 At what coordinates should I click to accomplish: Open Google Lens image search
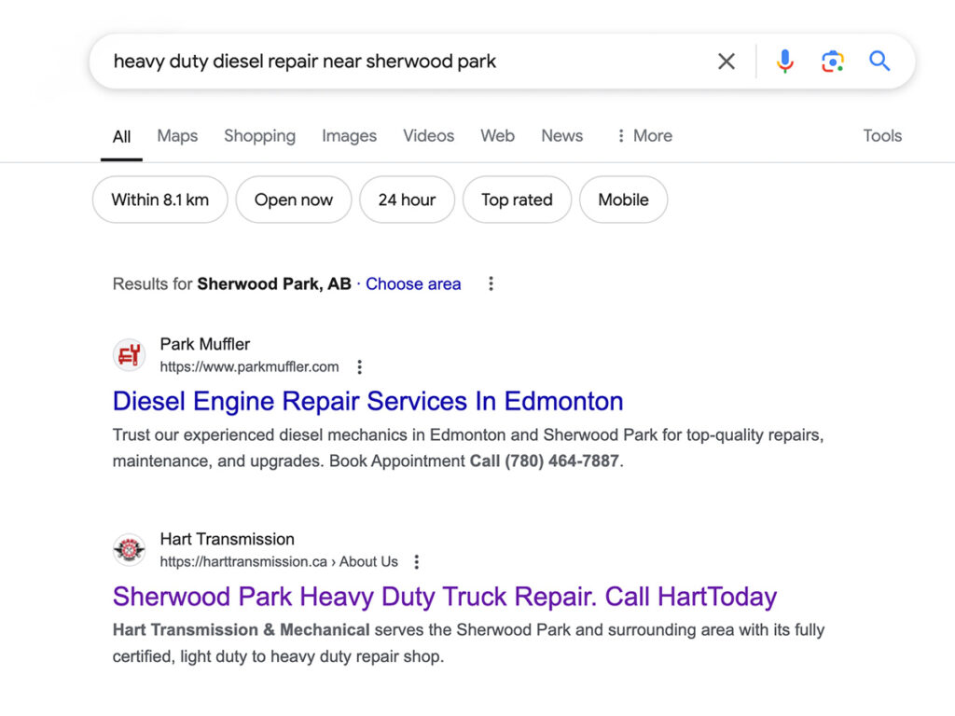[x=832, y=61]
